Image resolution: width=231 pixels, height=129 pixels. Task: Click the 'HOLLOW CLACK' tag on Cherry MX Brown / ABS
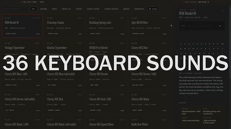click(138, 85)
